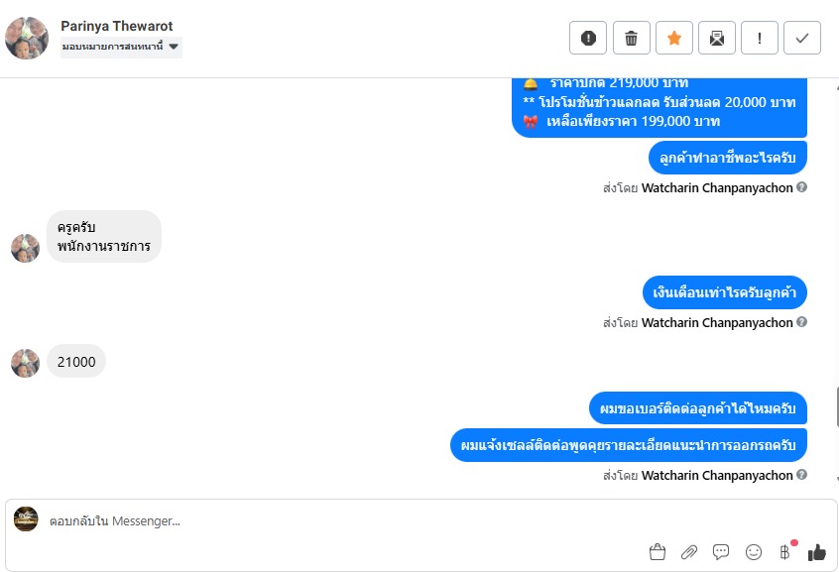Send a thumbs-up like

click(x=817, y=551)
